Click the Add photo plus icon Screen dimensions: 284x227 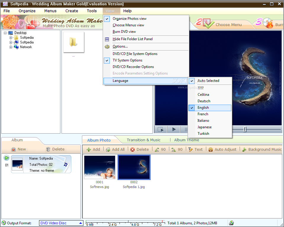point(89,150)
